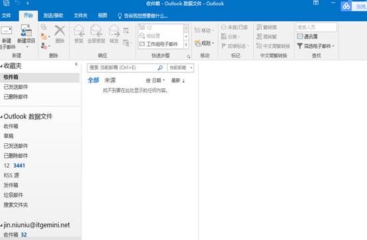Click the 搜索人员 search people field
Image resolution: width=367 pixels, height=240 pixels.
[317, 27]
